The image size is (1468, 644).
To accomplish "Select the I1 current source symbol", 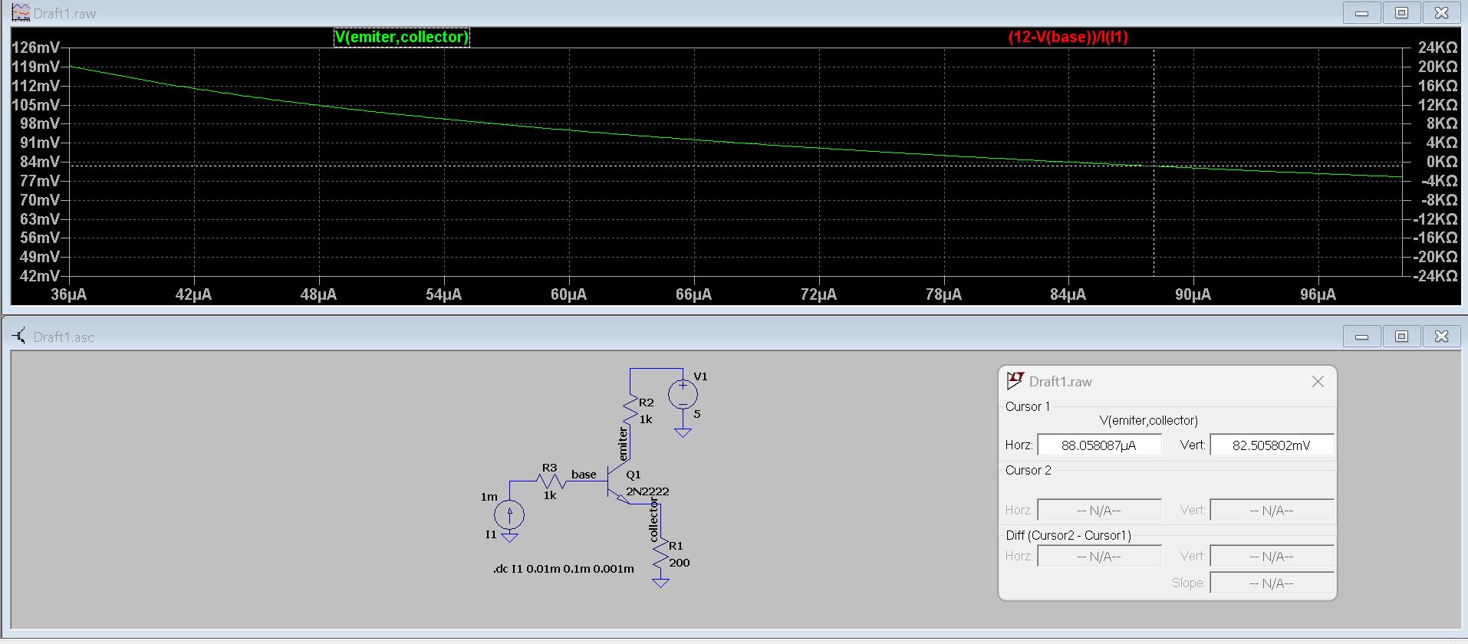I will [x=509, y=514].
